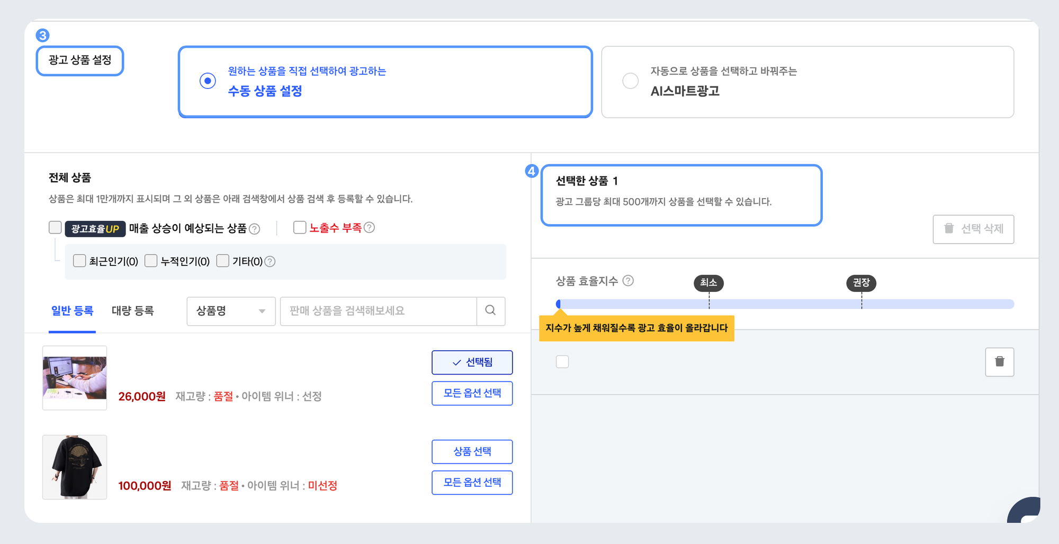The height and width of the screenshot is (544, 1059).
Task: Open the 상품명 dropdown
Action: (230, 311)
